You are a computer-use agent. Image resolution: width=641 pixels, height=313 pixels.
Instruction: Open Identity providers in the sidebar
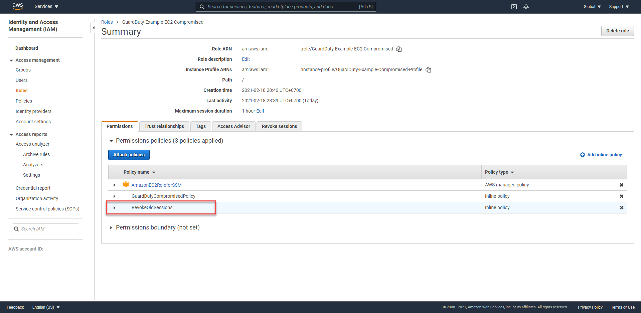[x=33, y=111]
